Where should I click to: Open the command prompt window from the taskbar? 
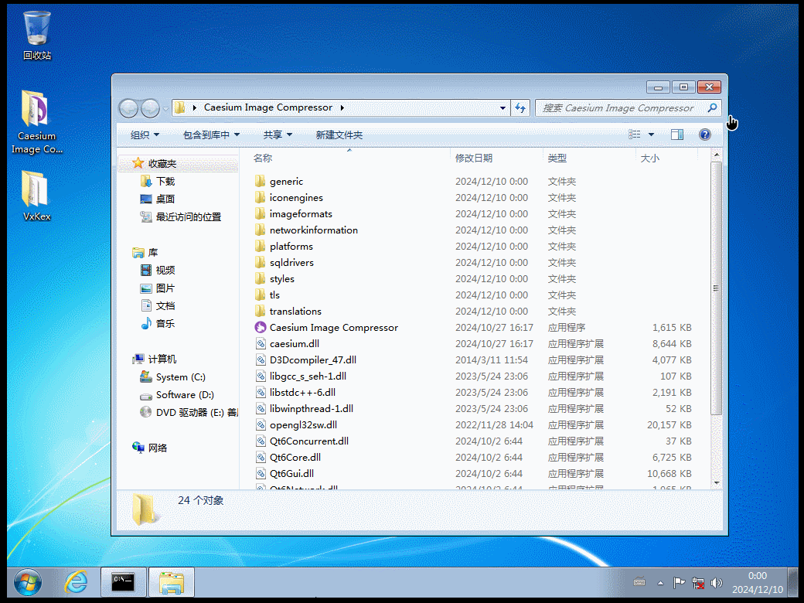point(124,582)
